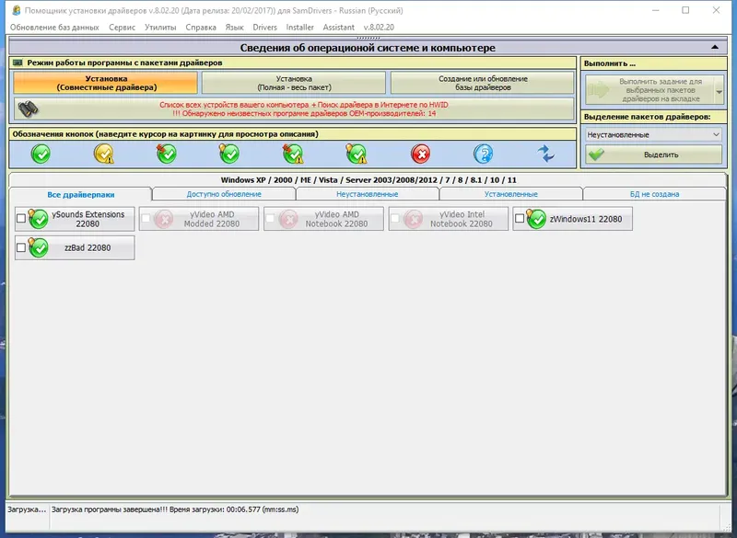Click the dotted splitter grip above the header
Screen dimensions: 737x538
368,38
